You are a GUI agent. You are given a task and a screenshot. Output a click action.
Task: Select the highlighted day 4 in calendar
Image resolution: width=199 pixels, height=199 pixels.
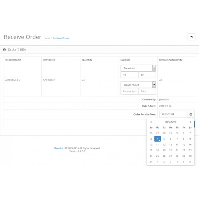click(158, 139)
